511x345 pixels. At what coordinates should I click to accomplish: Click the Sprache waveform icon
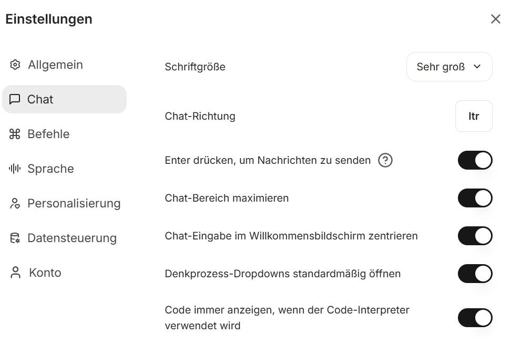click(x=15, y=169)
